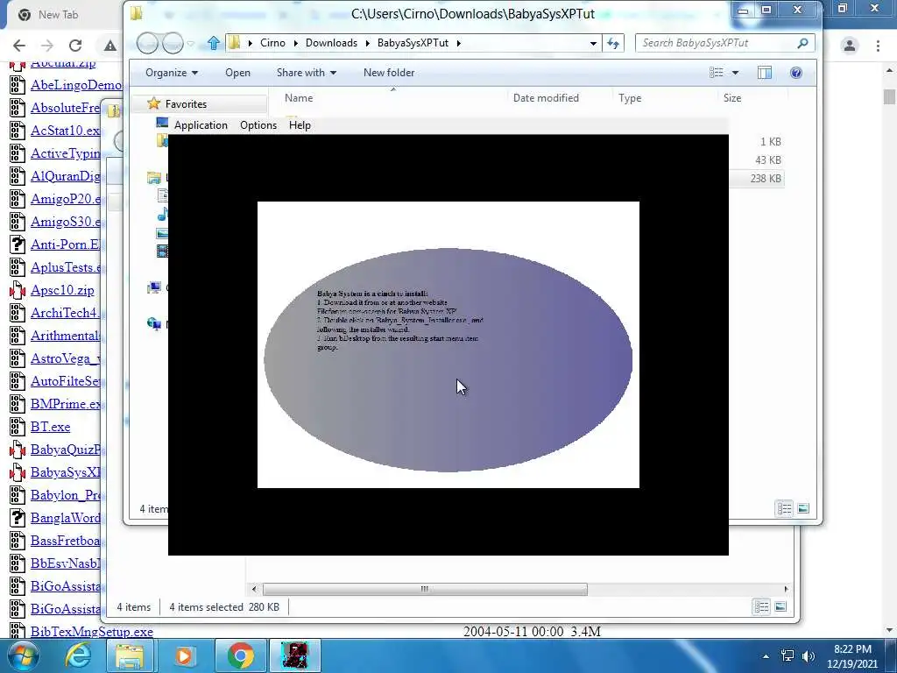Screen dimensions: 897x673
Task: Click the details view icon in front Explorer status
Action: pos(784,508)
